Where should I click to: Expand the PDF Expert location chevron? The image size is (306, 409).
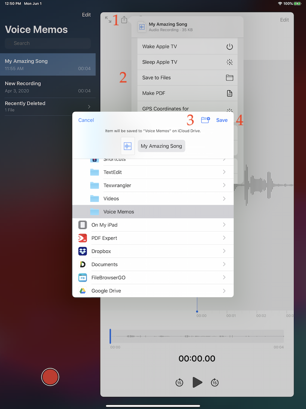tap(224, 238)
